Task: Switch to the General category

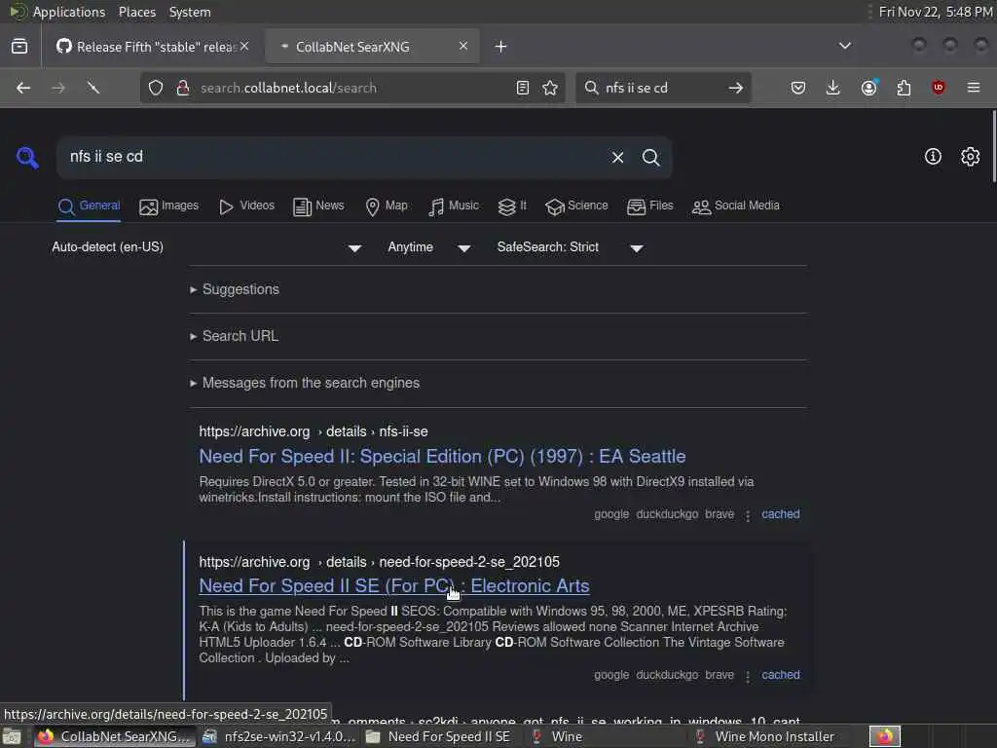Action: (x=89, y=206)
